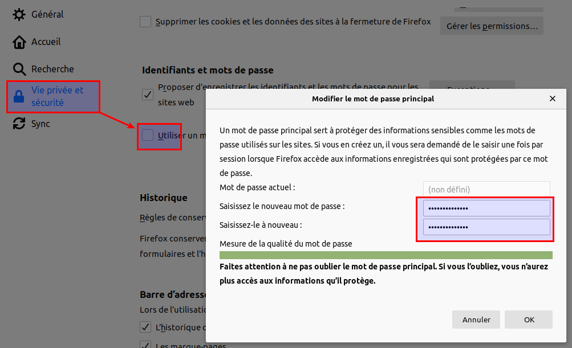The width and height of the screenshot is (572, 348).
Task: Click the Sync circular arrows icon
Action: point(19,124)
